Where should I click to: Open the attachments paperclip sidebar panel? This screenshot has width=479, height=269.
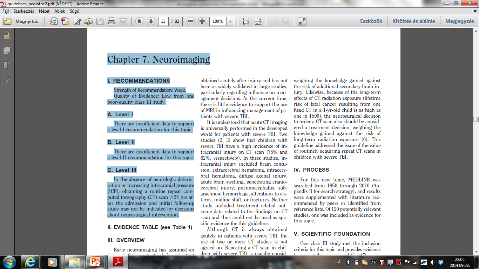pos(7,81)
